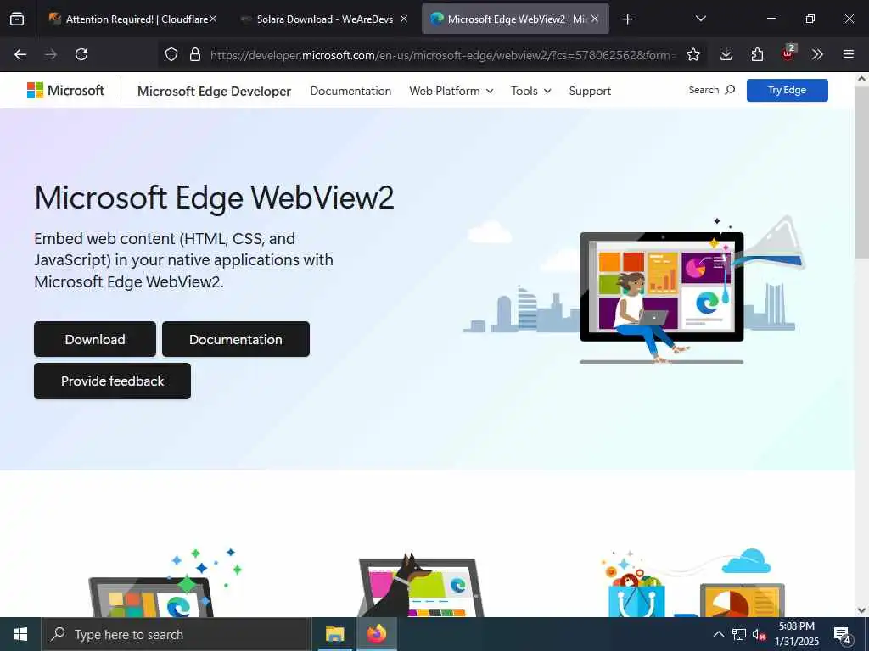Click the Firefox View icon at the tab bar's start
Screen dimensions: 869x651
pos(17,19)
